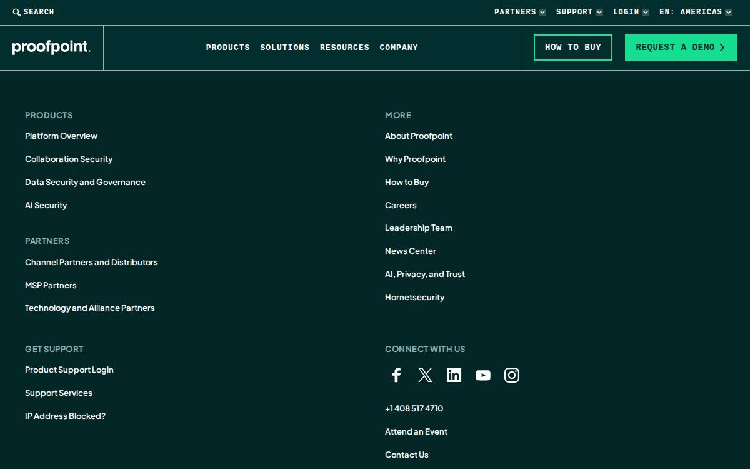Open the Facebook social icon
The height and width of the screenshot is (469, 750).
[x=396, y=375]
